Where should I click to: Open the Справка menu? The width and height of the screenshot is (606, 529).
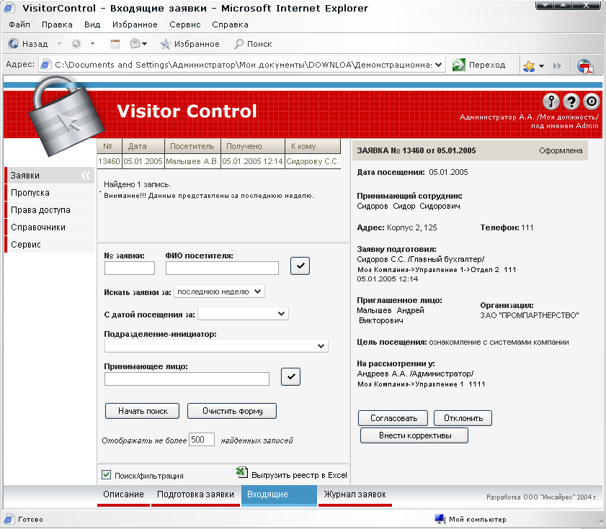point(230,24)
